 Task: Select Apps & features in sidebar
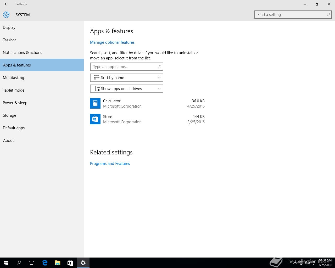click(42, 65)
